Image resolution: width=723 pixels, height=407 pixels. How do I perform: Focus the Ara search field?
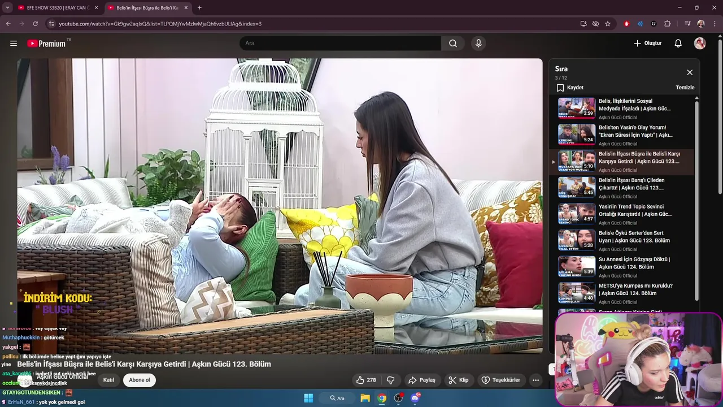(x=340, y=44)
